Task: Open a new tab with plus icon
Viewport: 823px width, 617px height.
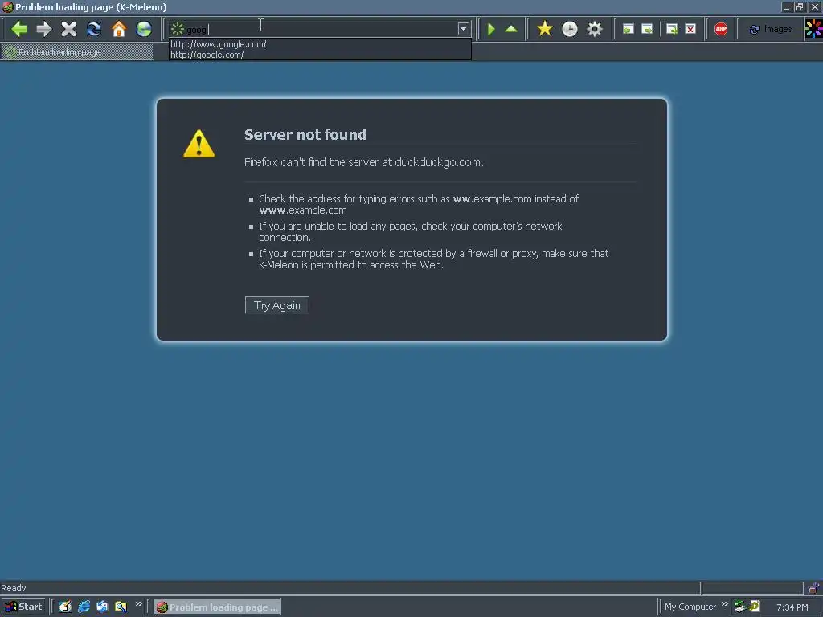Action: 672,29
